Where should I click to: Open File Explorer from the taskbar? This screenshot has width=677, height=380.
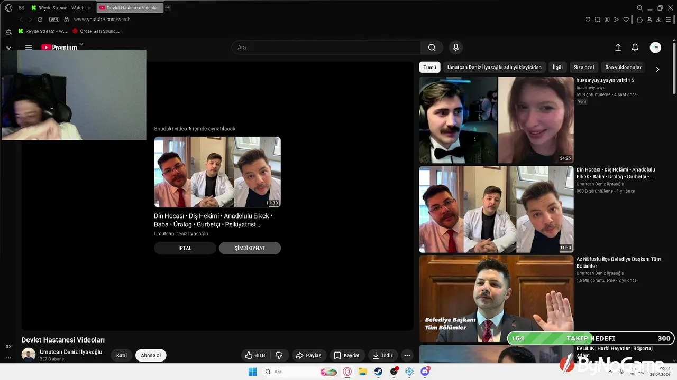tap(363, 372)
